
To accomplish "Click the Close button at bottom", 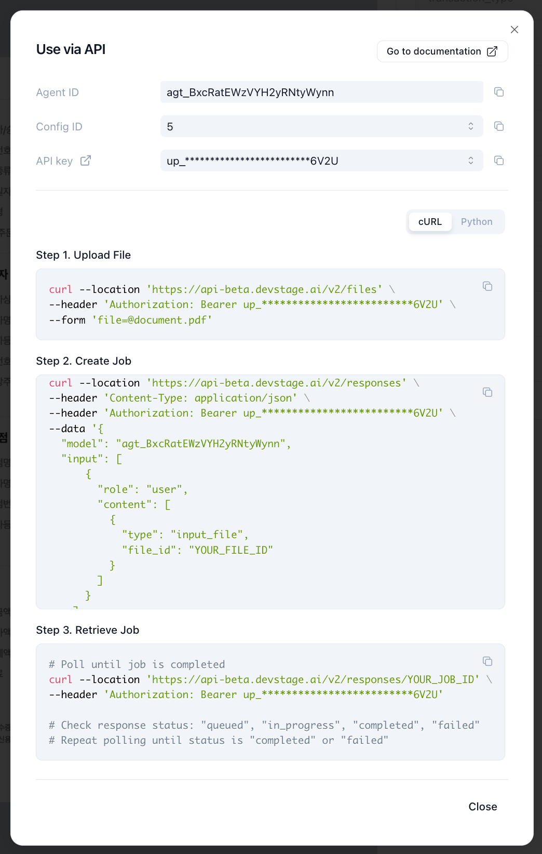I will 483,807.
